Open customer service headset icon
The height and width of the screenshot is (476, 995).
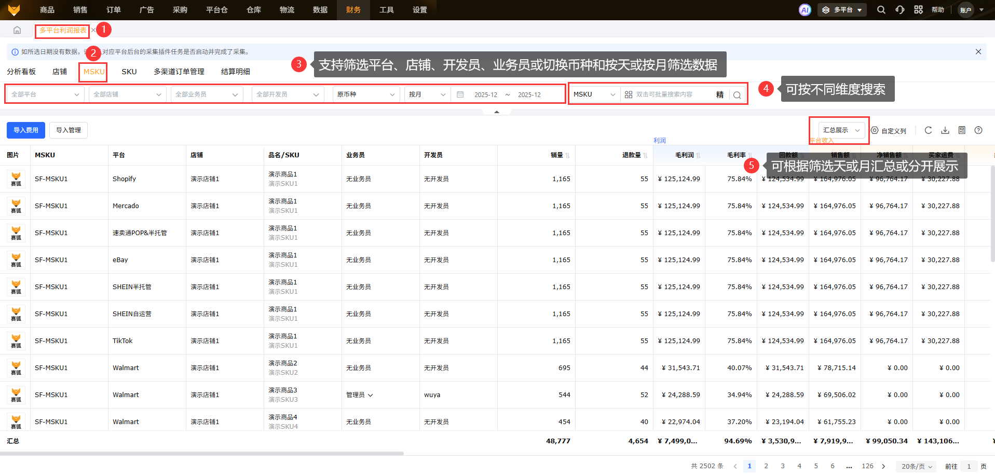pos(899,10)
